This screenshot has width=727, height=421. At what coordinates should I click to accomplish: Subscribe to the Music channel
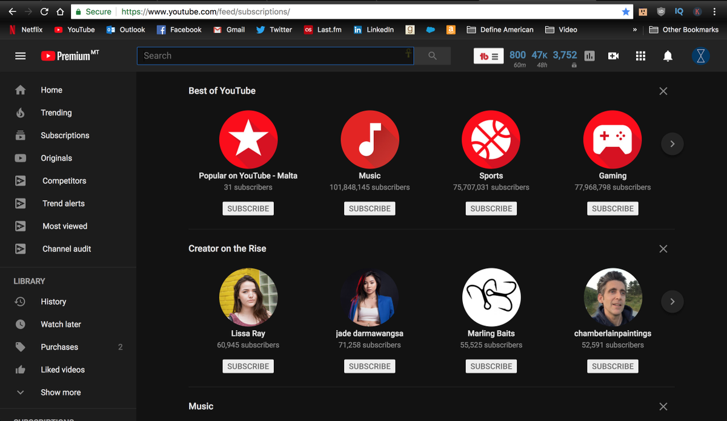tap(370, 209)
